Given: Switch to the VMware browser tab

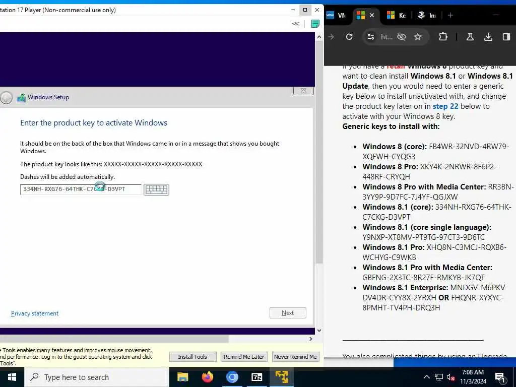Looking at the screenshot, I should (336, 15).
